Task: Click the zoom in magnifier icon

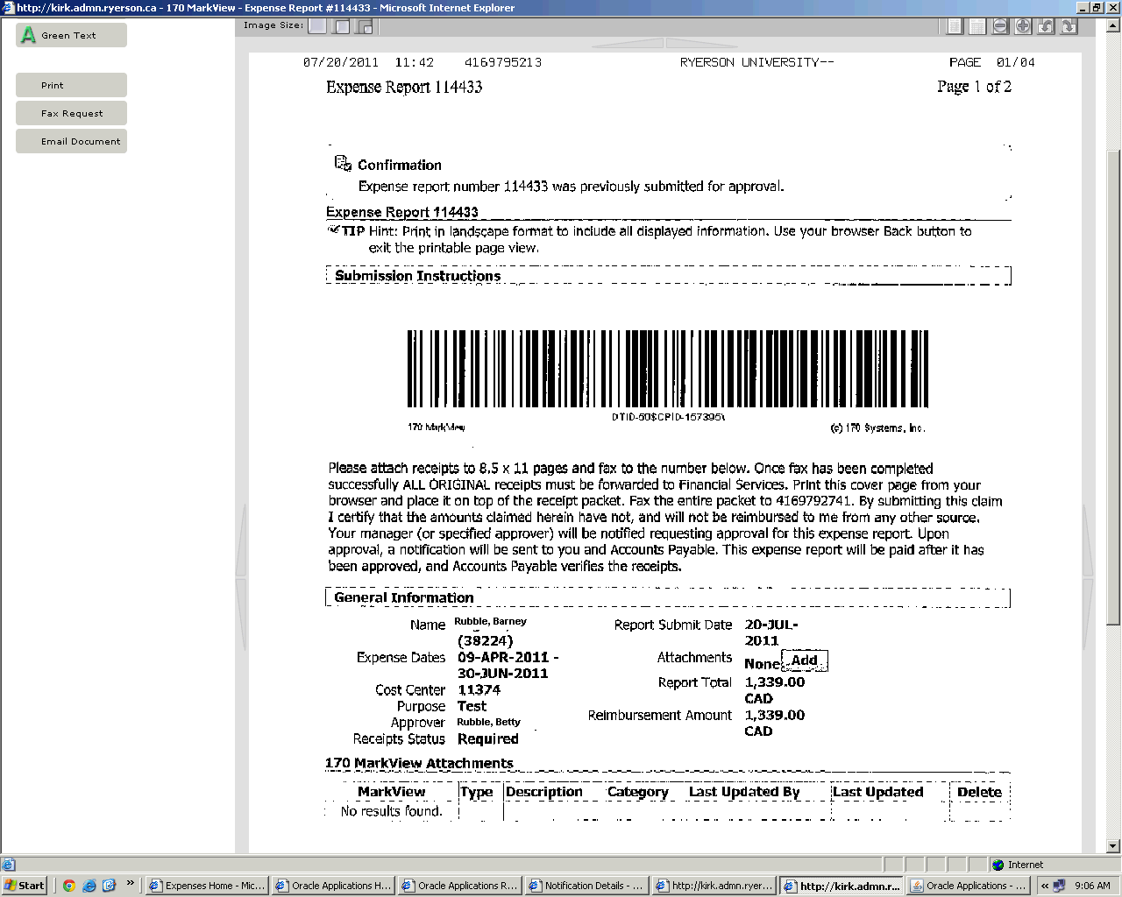Action: pyautogui.click(x=1023, y=26)
